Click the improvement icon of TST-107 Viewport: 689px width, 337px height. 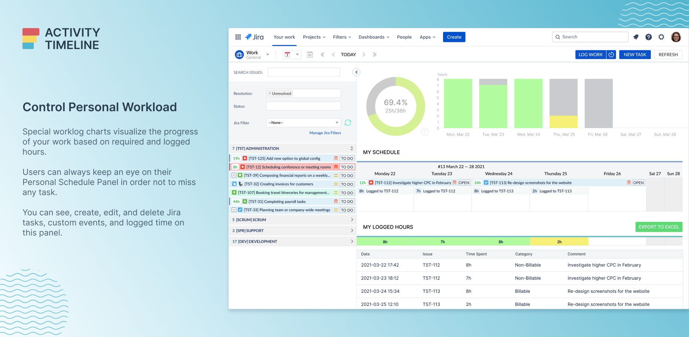point(234,192)
